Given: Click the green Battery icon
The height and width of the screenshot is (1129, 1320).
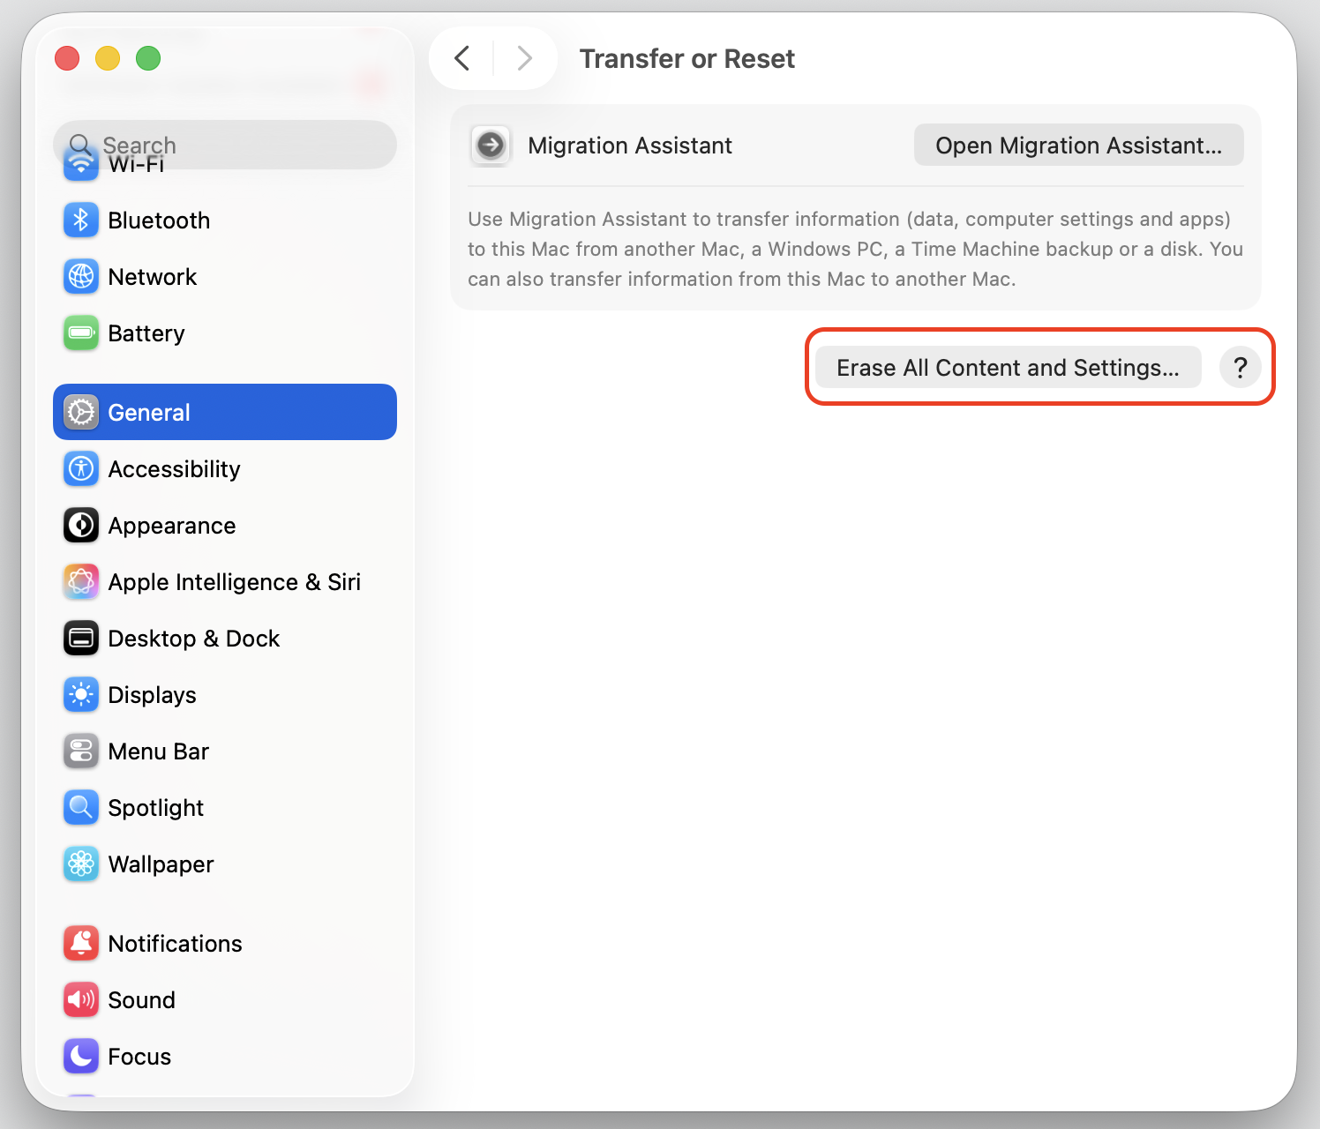Looking at the screenshot, I should [81, 333].
